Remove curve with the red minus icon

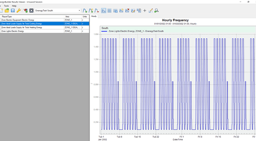pyautogui.click(x=97, y=11)
